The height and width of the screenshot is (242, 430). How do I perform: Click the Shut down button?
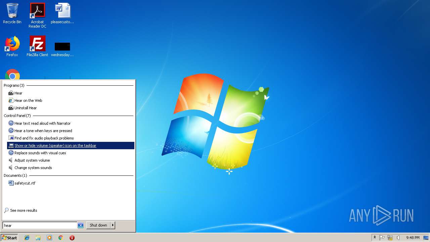98,225
